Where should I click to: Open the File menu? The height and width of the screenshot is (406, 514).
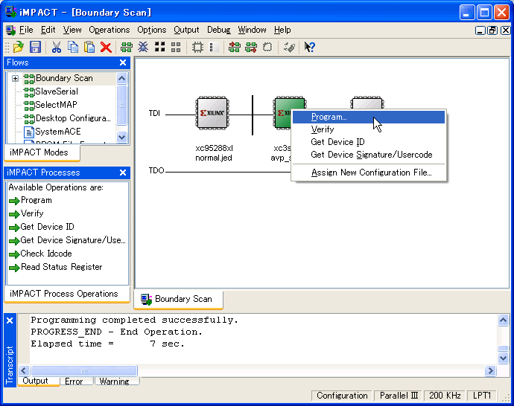click(26, 30)
